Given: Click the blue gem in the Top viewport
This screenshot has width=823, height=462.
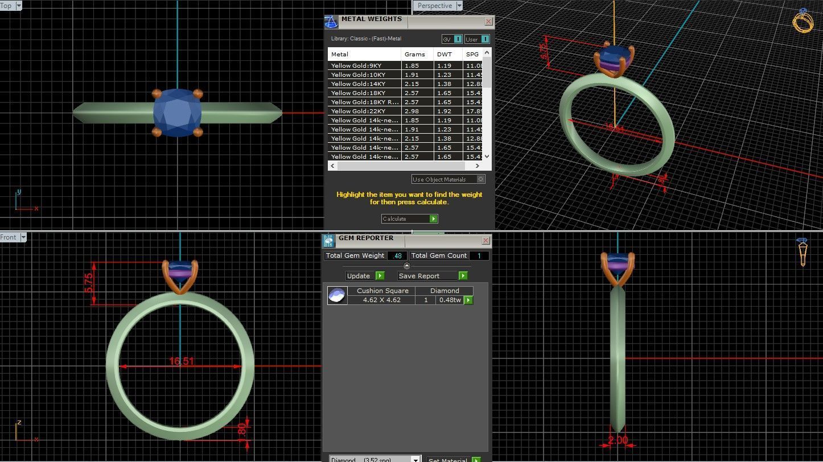Looking at the screenshot, I should pyautogui.click(x=178, y=112).
